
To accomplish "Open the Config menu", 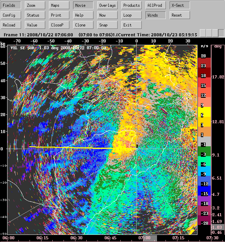I will pyautogui.click(x=11, y=15).
